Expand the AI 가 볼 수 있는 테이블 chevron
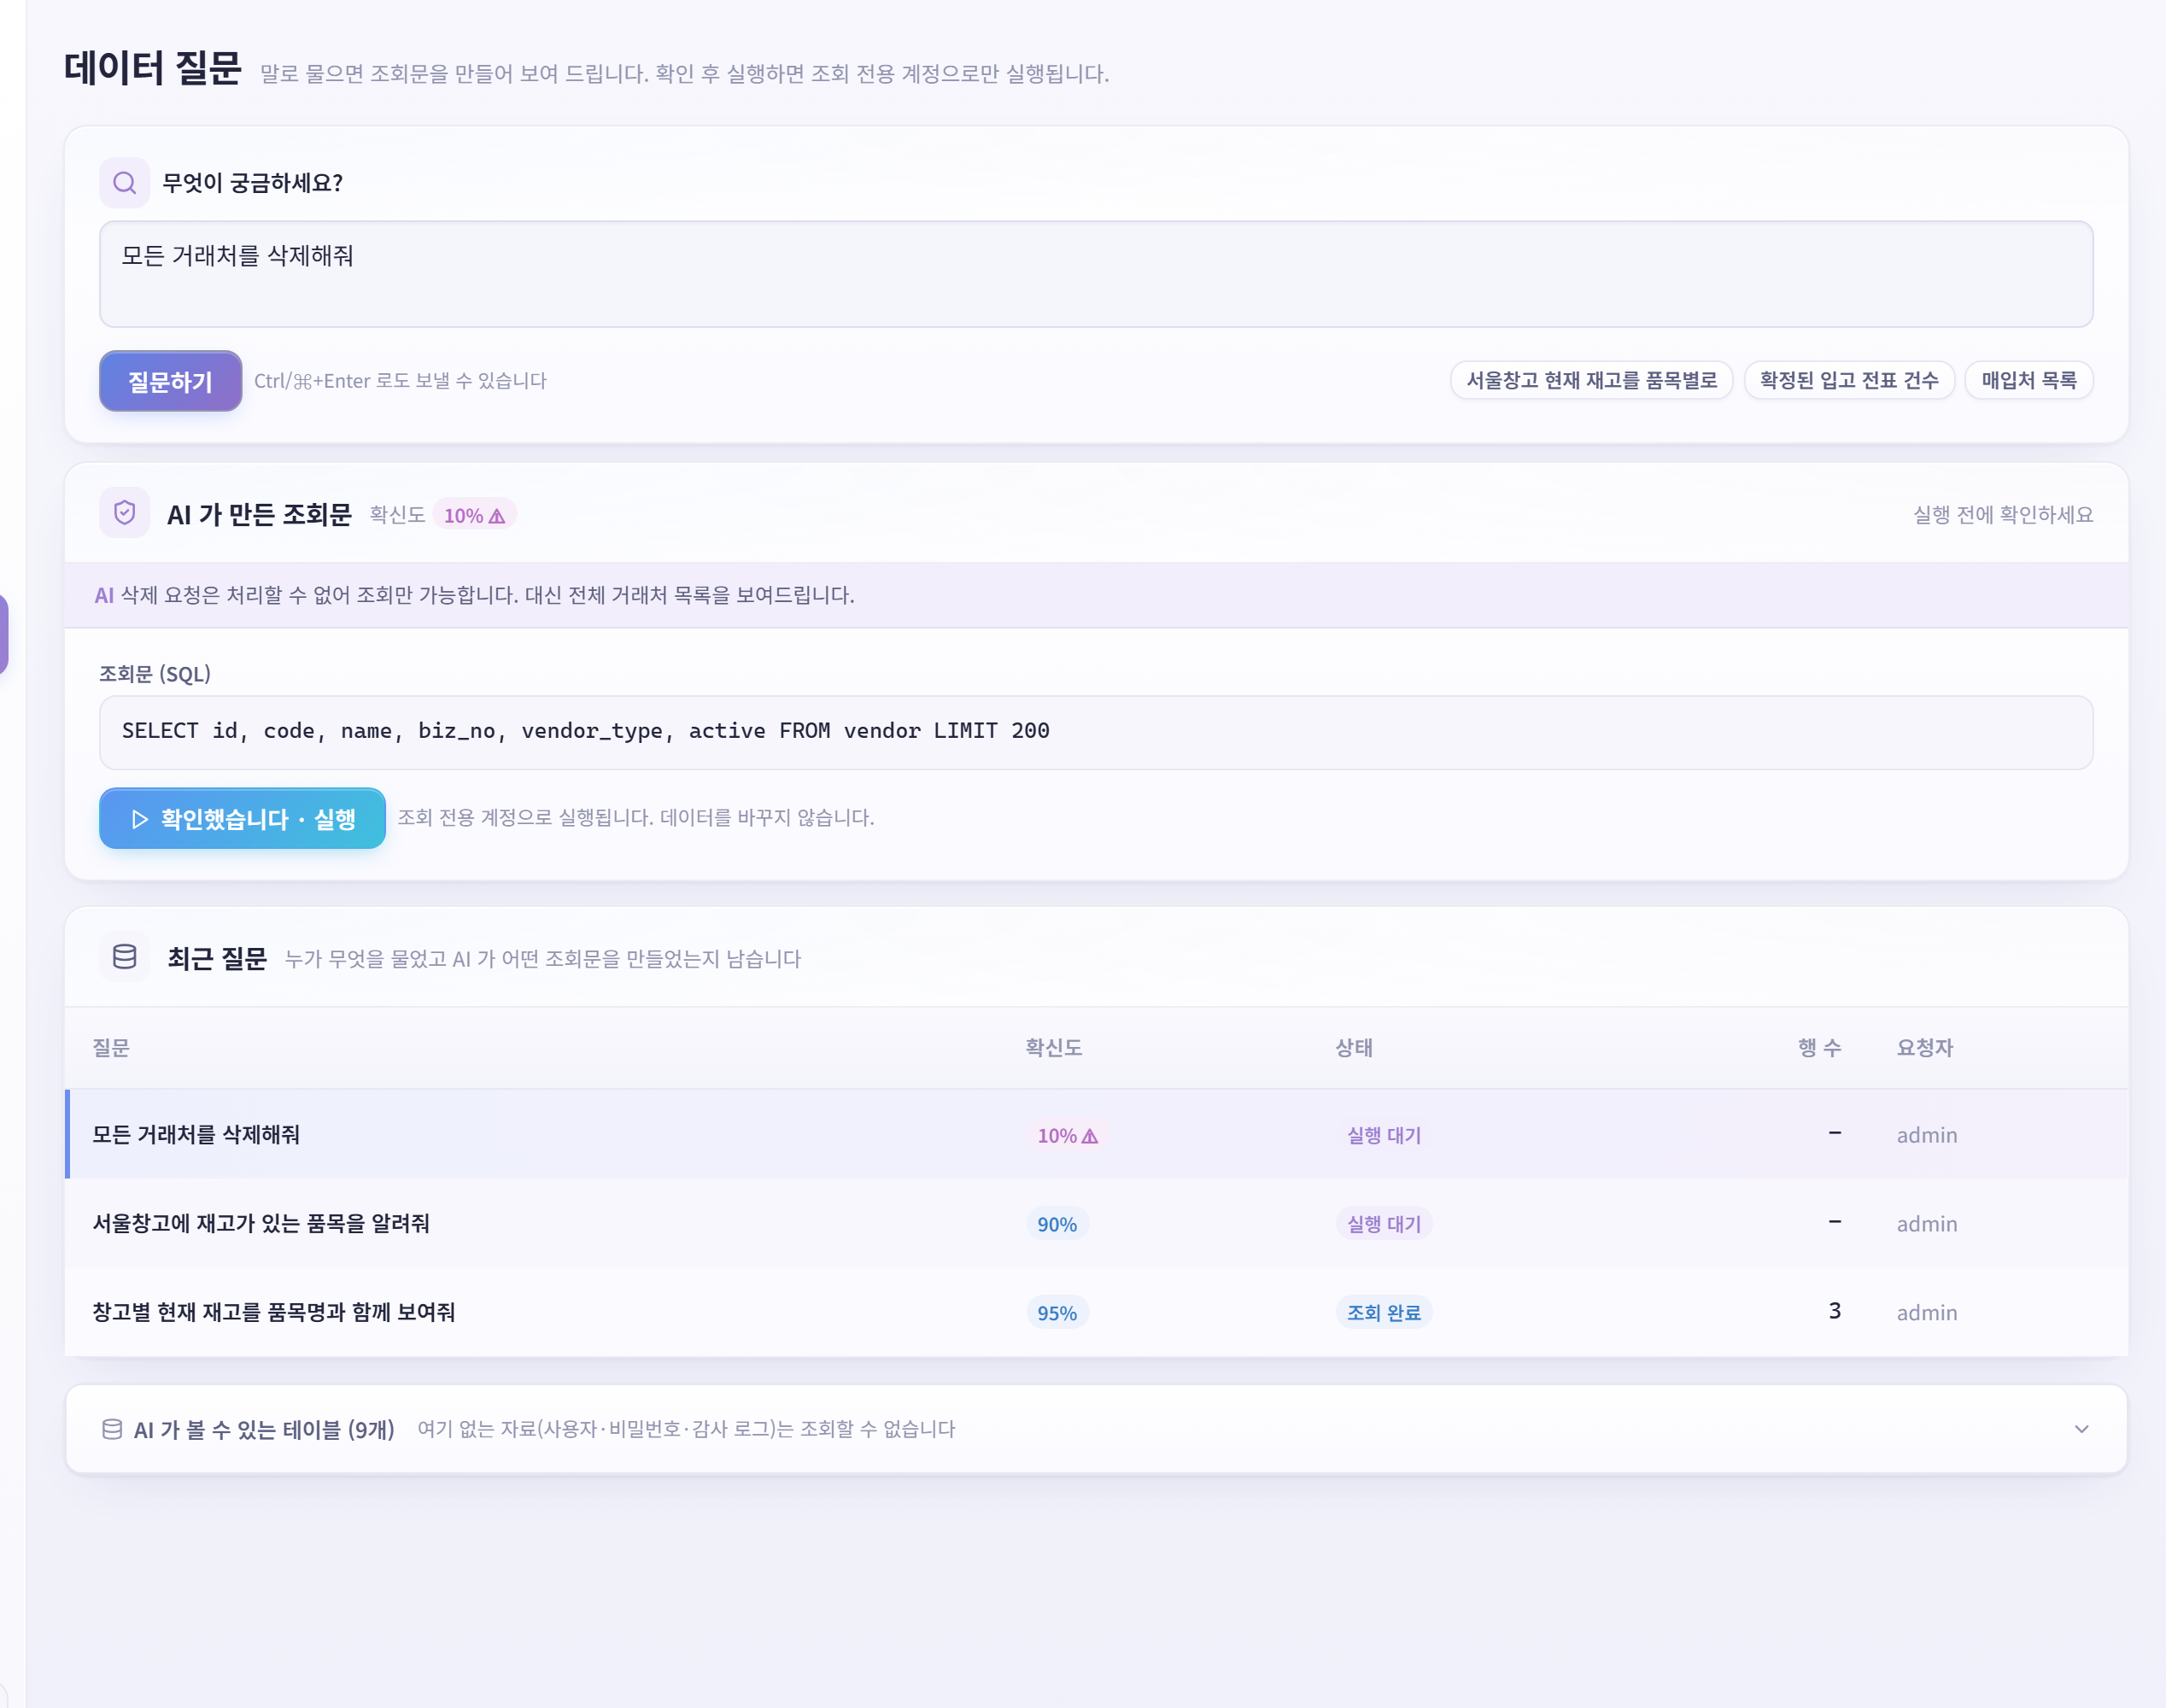Image resolution: width=2166 pixels, height=1708 pixels. (2082, 1429)
